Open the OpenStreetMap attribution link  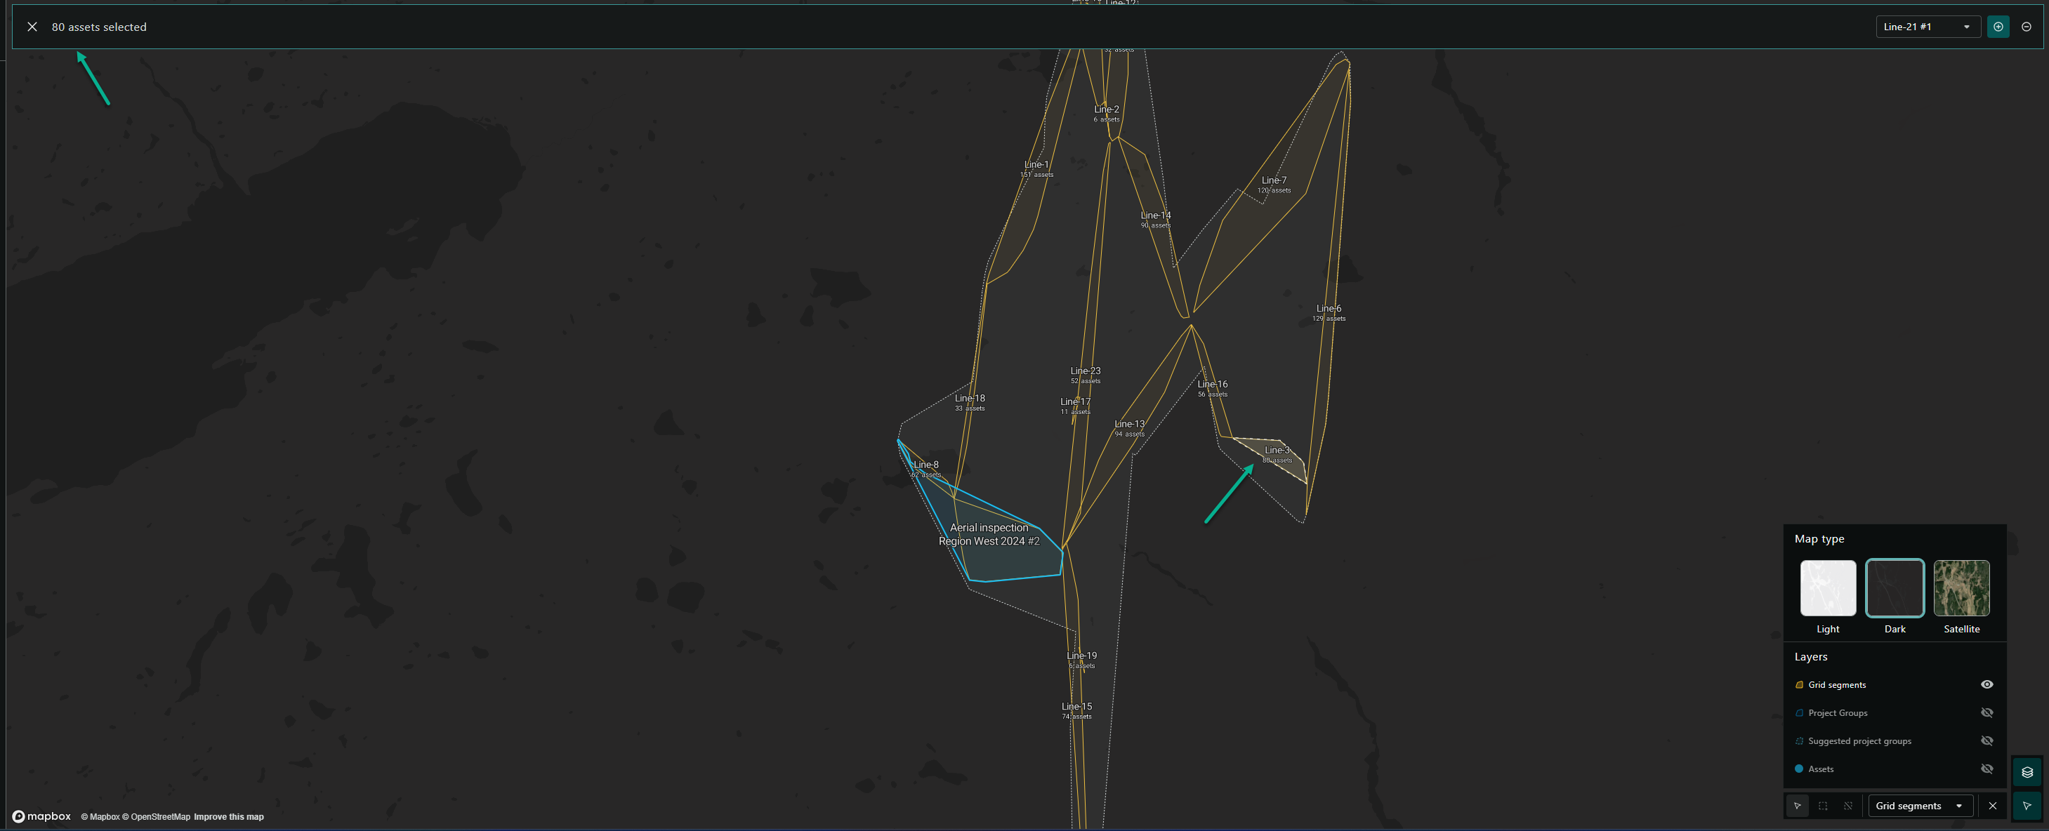tap(160, 817)
